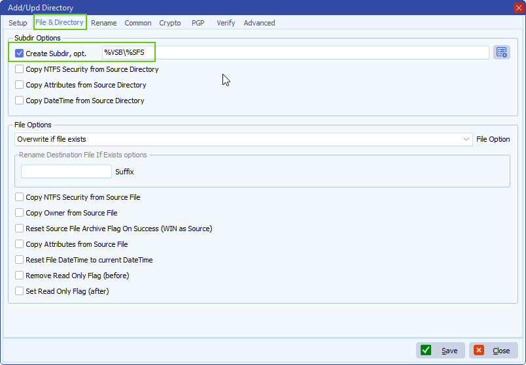526x365 pixels.
Task: Tick Copy DateTime from Source Directory
Action: [x=19, y=101]
